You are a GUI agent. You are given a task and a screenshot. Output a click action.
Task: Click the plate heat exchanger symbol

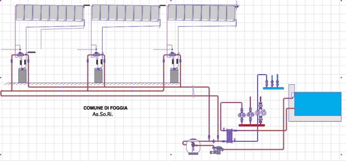click(230, 136)
